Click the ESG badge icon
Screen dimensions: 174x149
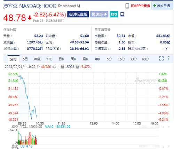pos(114,14)
